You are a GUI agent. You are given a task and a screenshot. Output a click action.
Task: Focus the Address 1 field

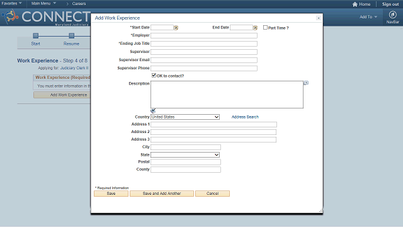click(213, 125)
